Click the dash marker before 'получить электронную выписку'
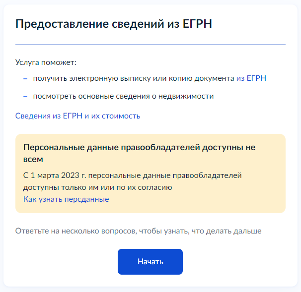 tap(25, 78)
